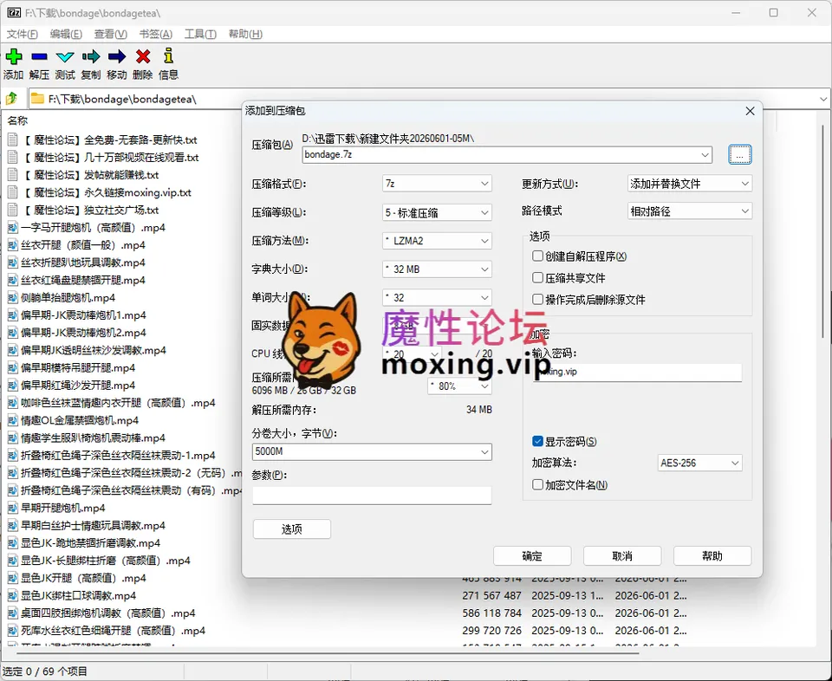Image resolution: width=832 pixels, height=681 pixels.
Task: Enable 加密文件名 checkbox
Action: click(537, 485)
